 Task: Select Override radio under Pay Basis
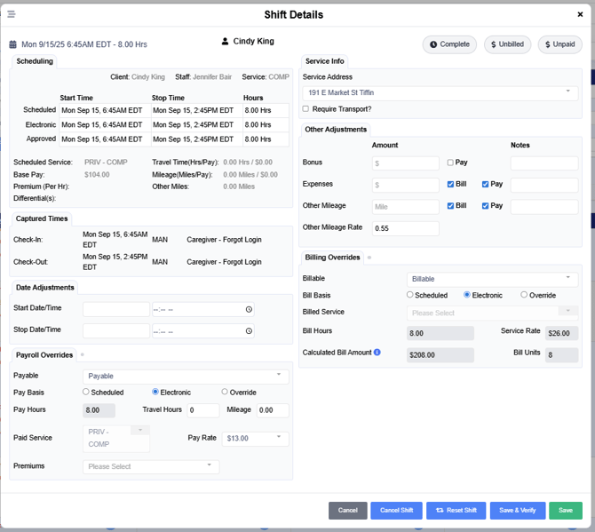(225, 392)
